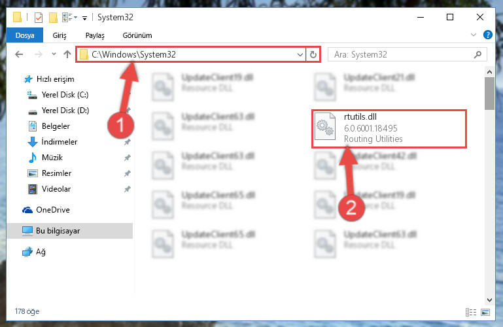Click the new folder icon in title bar
This screenshot has height=327, width=503.
click(x=53, y=17)
